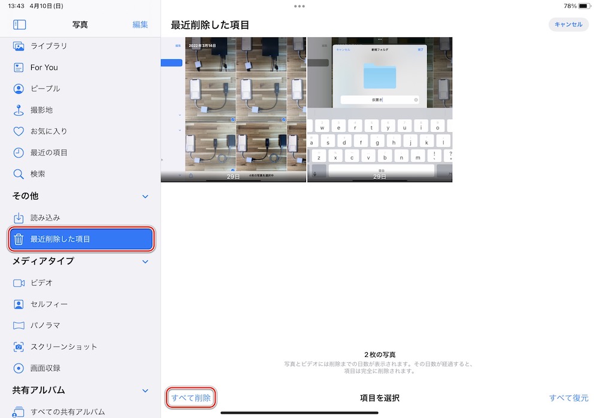This screenshot has width=599, height=418.
Task: Tap the キャンセル button
Action: pos(568,25)
